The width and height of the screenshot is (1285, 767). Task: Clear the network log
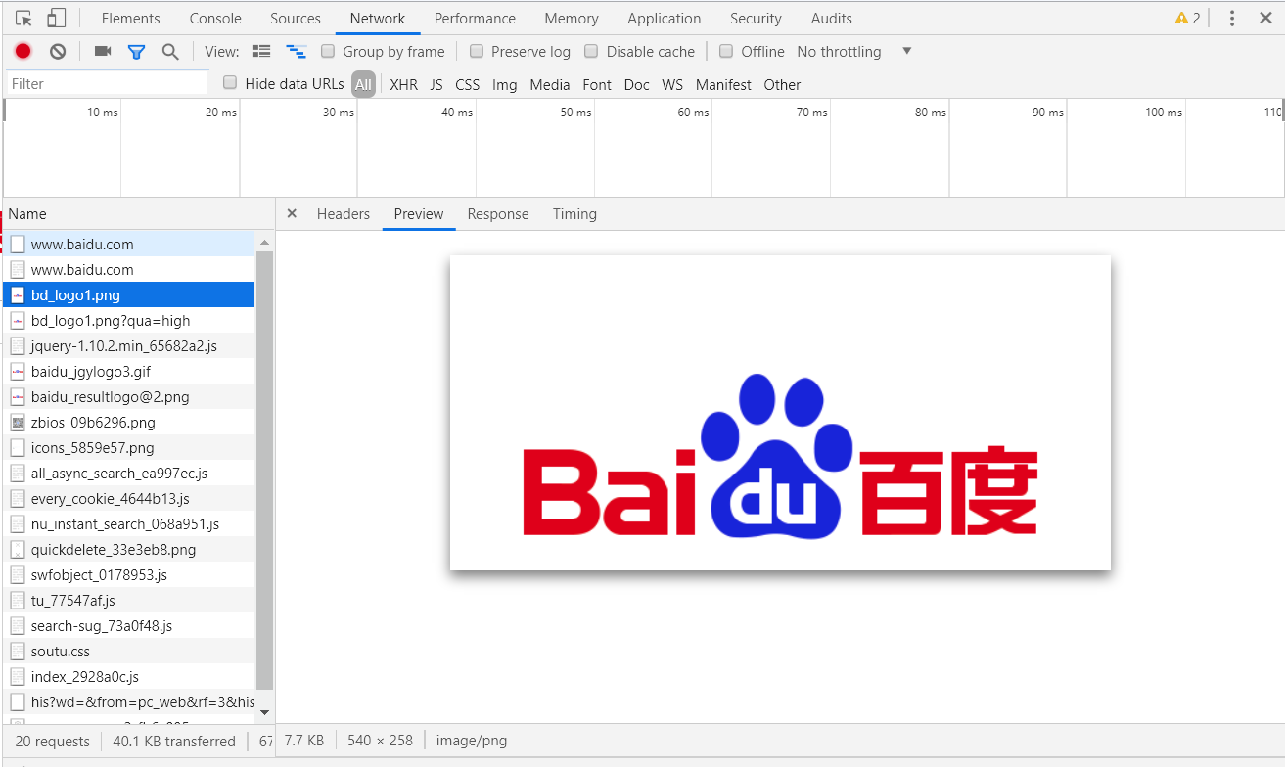(x=58, y=51)
